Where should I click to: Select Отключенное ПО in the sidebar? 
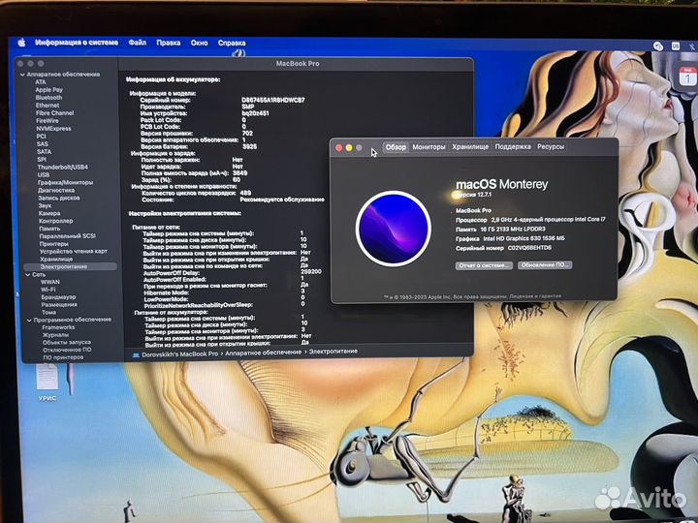pyautogui.click(x=67, y=350)
